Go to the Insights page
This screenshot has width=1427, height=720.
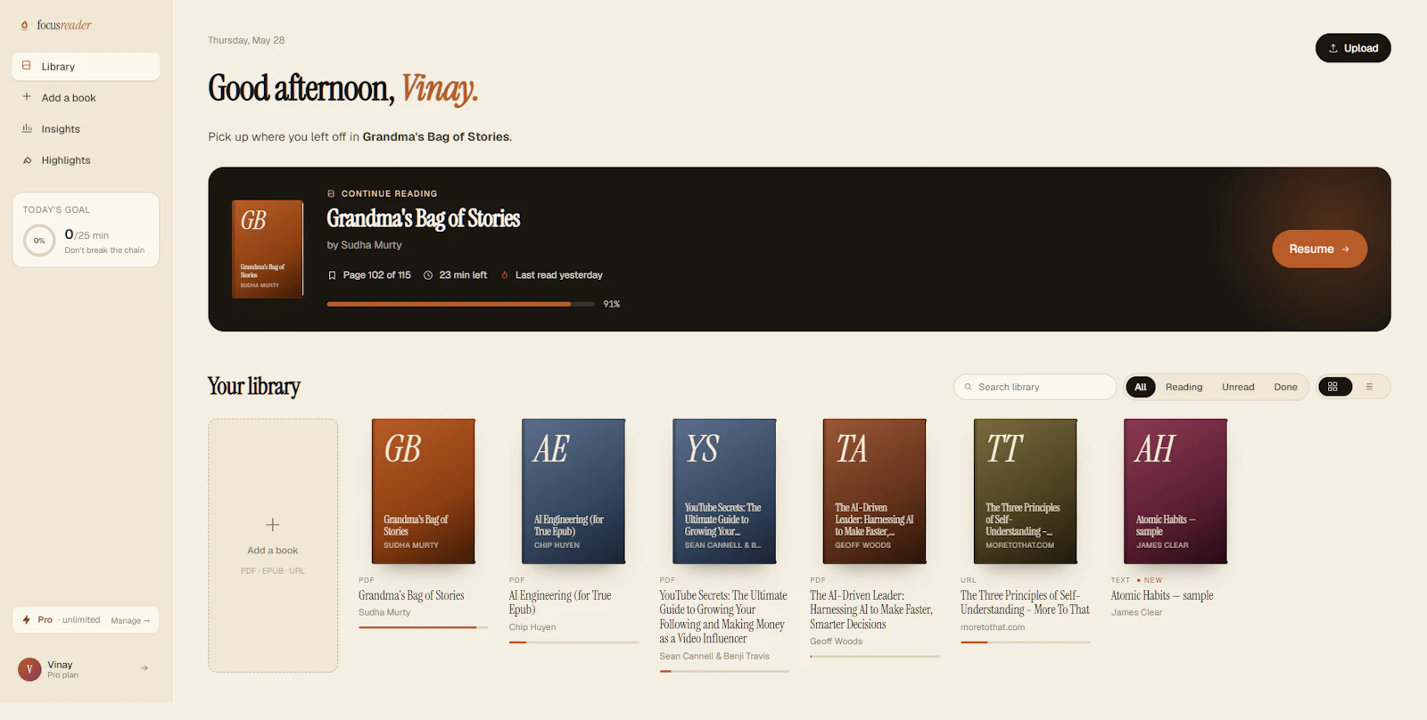click(x=86, y=128)
